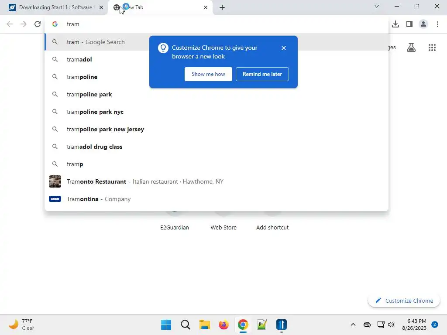Show hidden system tray icons

tap(353, 325)
